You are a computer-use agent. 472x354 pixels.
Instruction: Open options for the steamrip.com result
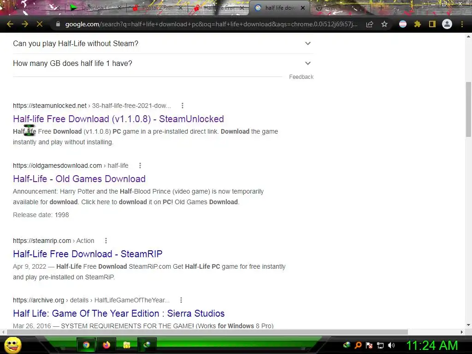(106, 241)
